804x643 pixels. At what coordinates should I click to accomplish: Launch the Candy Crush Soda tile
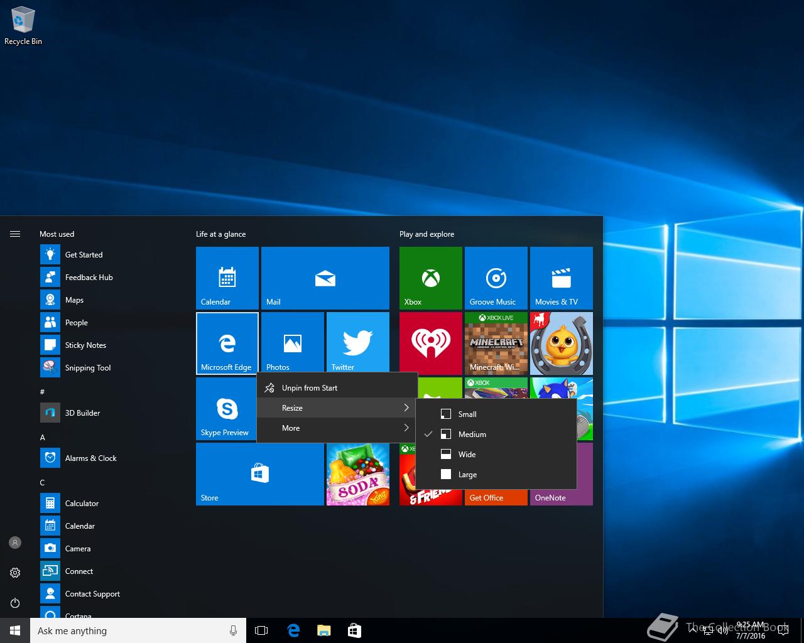pyautogui.click(x=358, y=474)
